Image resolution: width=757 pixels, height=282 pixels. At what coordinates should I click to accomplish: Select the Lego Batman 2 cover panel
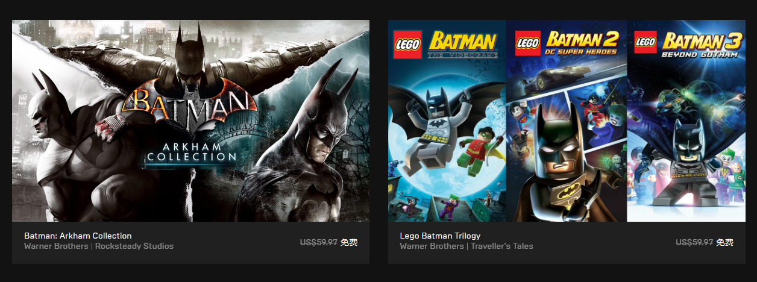point(566,121)
